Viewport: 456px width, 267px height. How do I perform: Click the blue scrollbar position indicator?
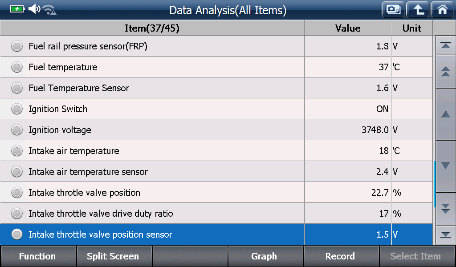(x=434, y=184)
